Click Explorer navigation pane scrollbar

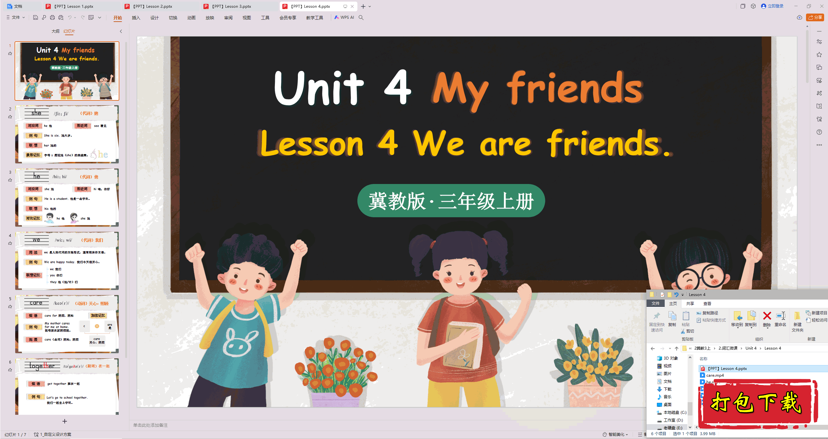(690, 408)
